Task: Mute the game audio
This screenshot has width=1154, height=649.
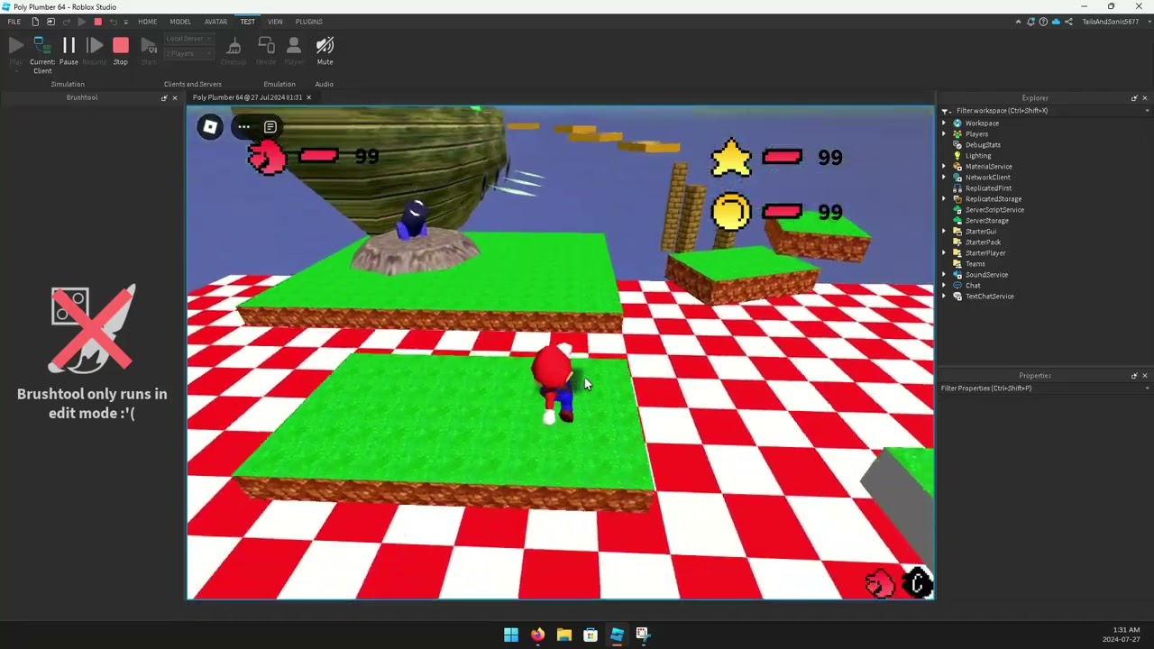Action: pos(325,52)
